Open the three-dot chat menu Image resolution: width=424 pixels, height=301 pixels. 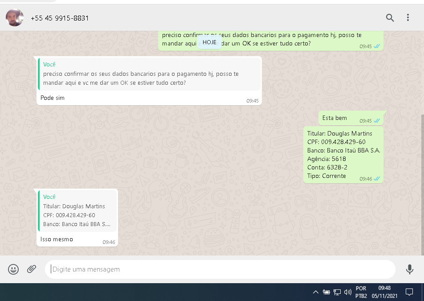pos(408,18)
